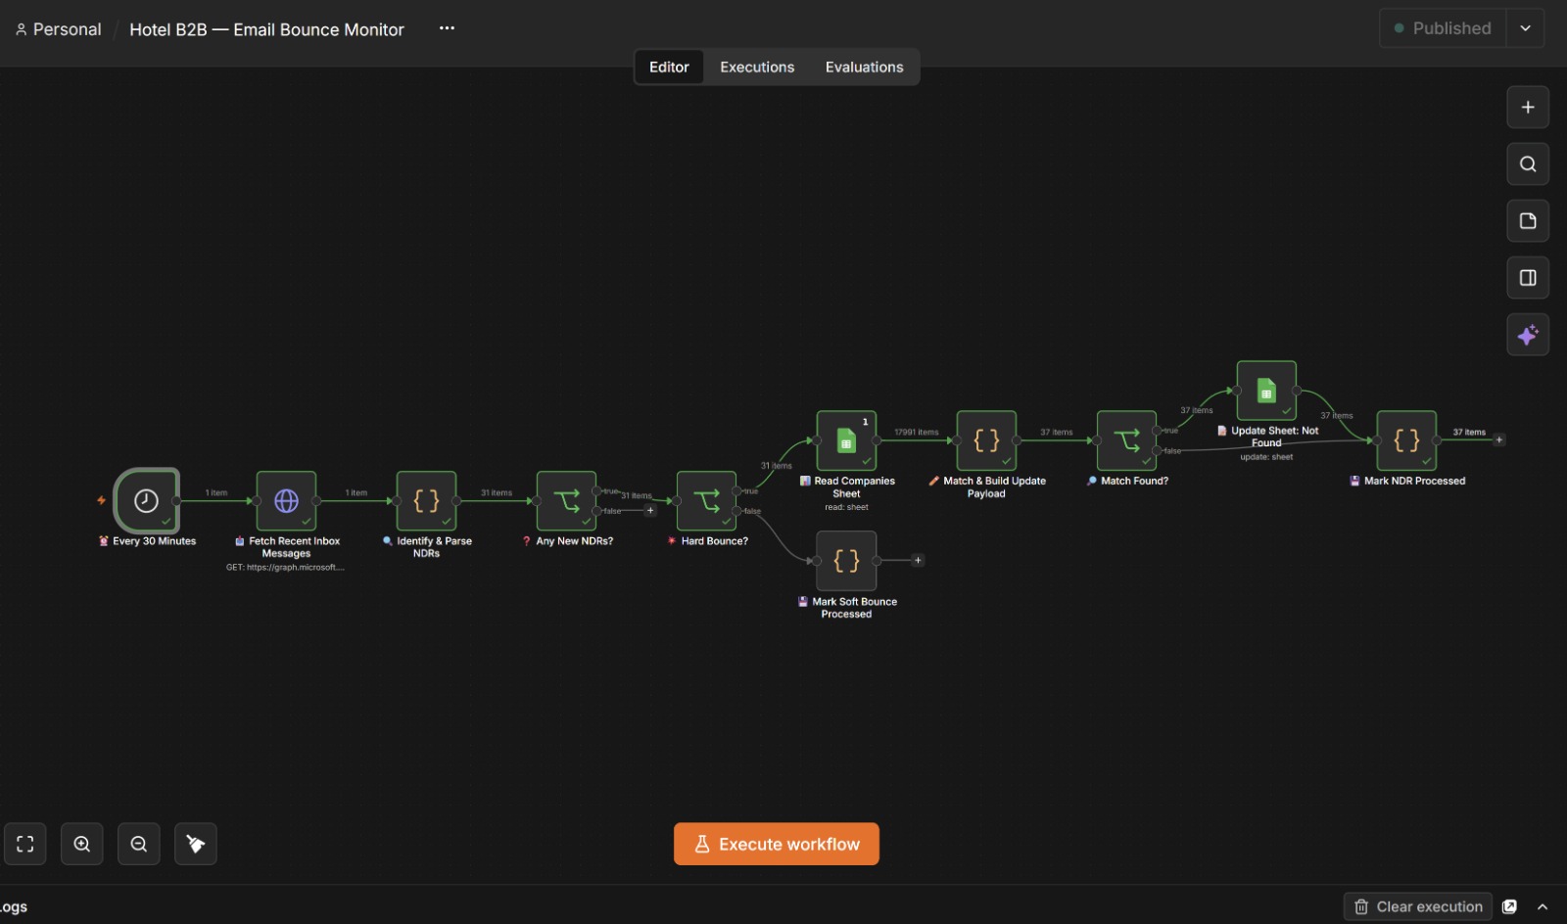Add a node after Mark NDR Processed output
The height and width of the screenshot is (924, 1567).
click(x=1499, y=439)
